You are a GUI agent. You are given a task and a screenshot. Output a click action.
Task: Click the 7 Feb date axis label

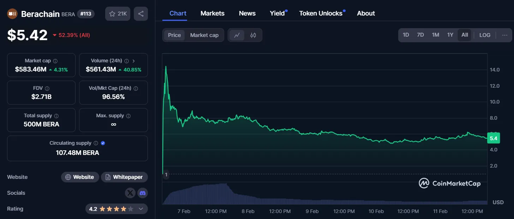coord(184,211)
